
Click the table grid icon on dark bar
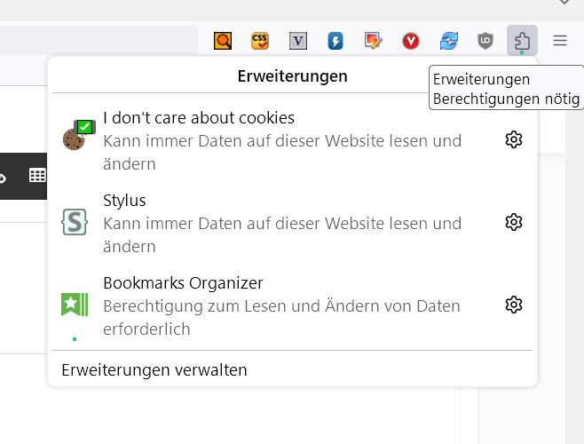[x=37, y=176]
